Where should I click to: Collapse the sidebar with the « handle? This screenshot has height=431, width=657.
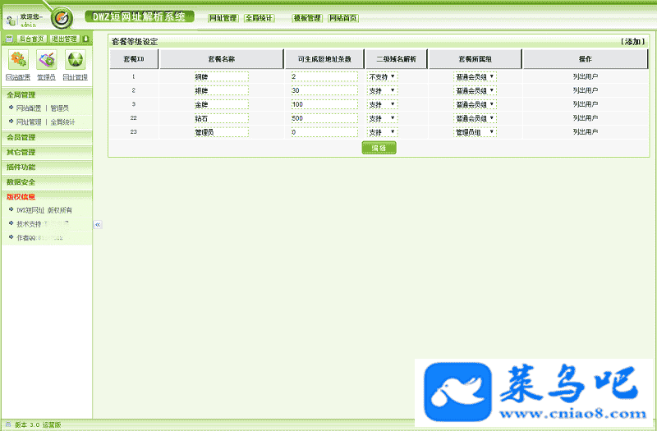pos(98,224)
